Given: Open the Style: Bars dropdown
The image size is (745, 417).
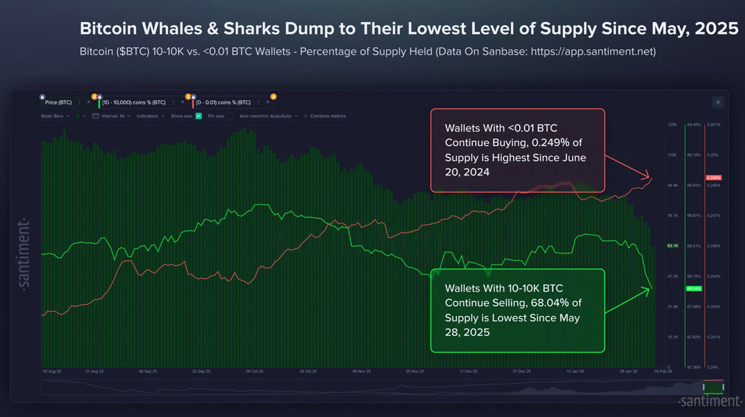Looking at the screenshot, I should [x=56, y=116].
